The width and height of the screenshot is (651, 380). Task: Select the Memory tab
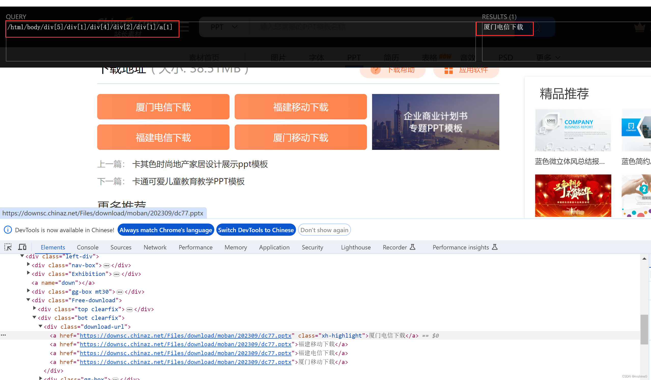point(236,247)
